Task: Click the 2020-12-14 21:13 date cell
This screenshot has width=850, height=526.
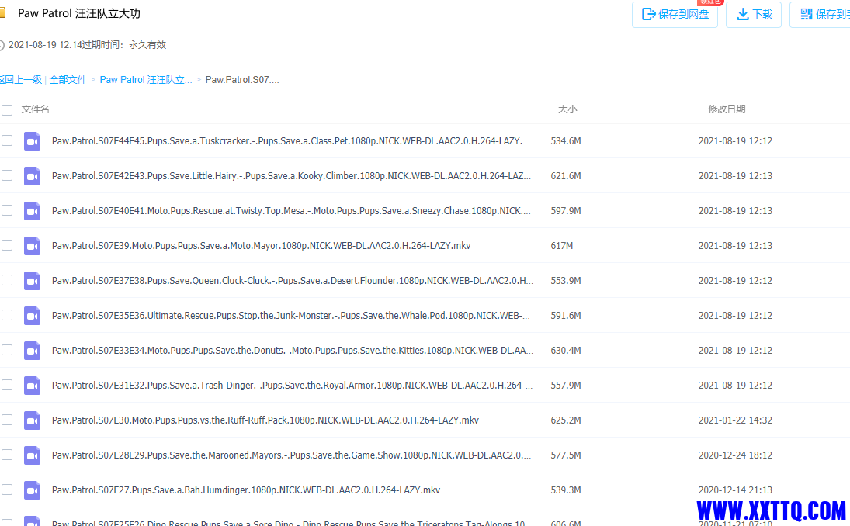Action: [x=735, y=490]
